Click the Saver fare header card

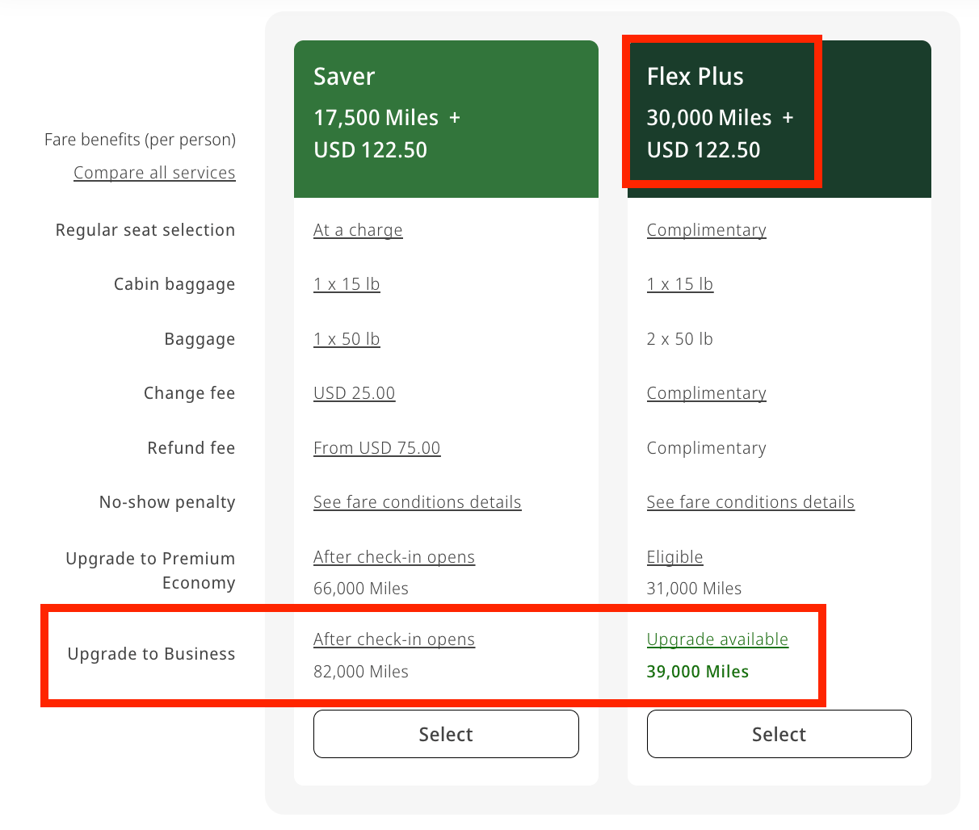446,119
